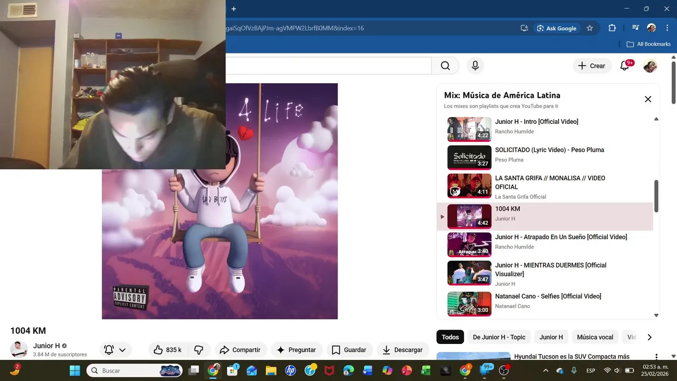This screenshot has height=381, width=677.
Task: Click the taskbar Buscar search box
Action: (x=135, y=370)
